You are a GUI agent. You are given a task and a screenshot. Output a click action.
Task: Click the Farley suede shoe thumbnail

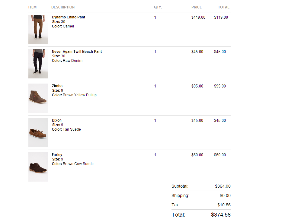coord(38,167)
